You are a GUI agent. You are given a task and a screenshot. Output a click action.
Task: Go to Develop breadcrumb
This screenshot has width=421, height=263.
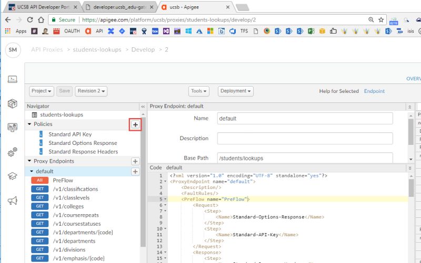(x=143, y=49)
